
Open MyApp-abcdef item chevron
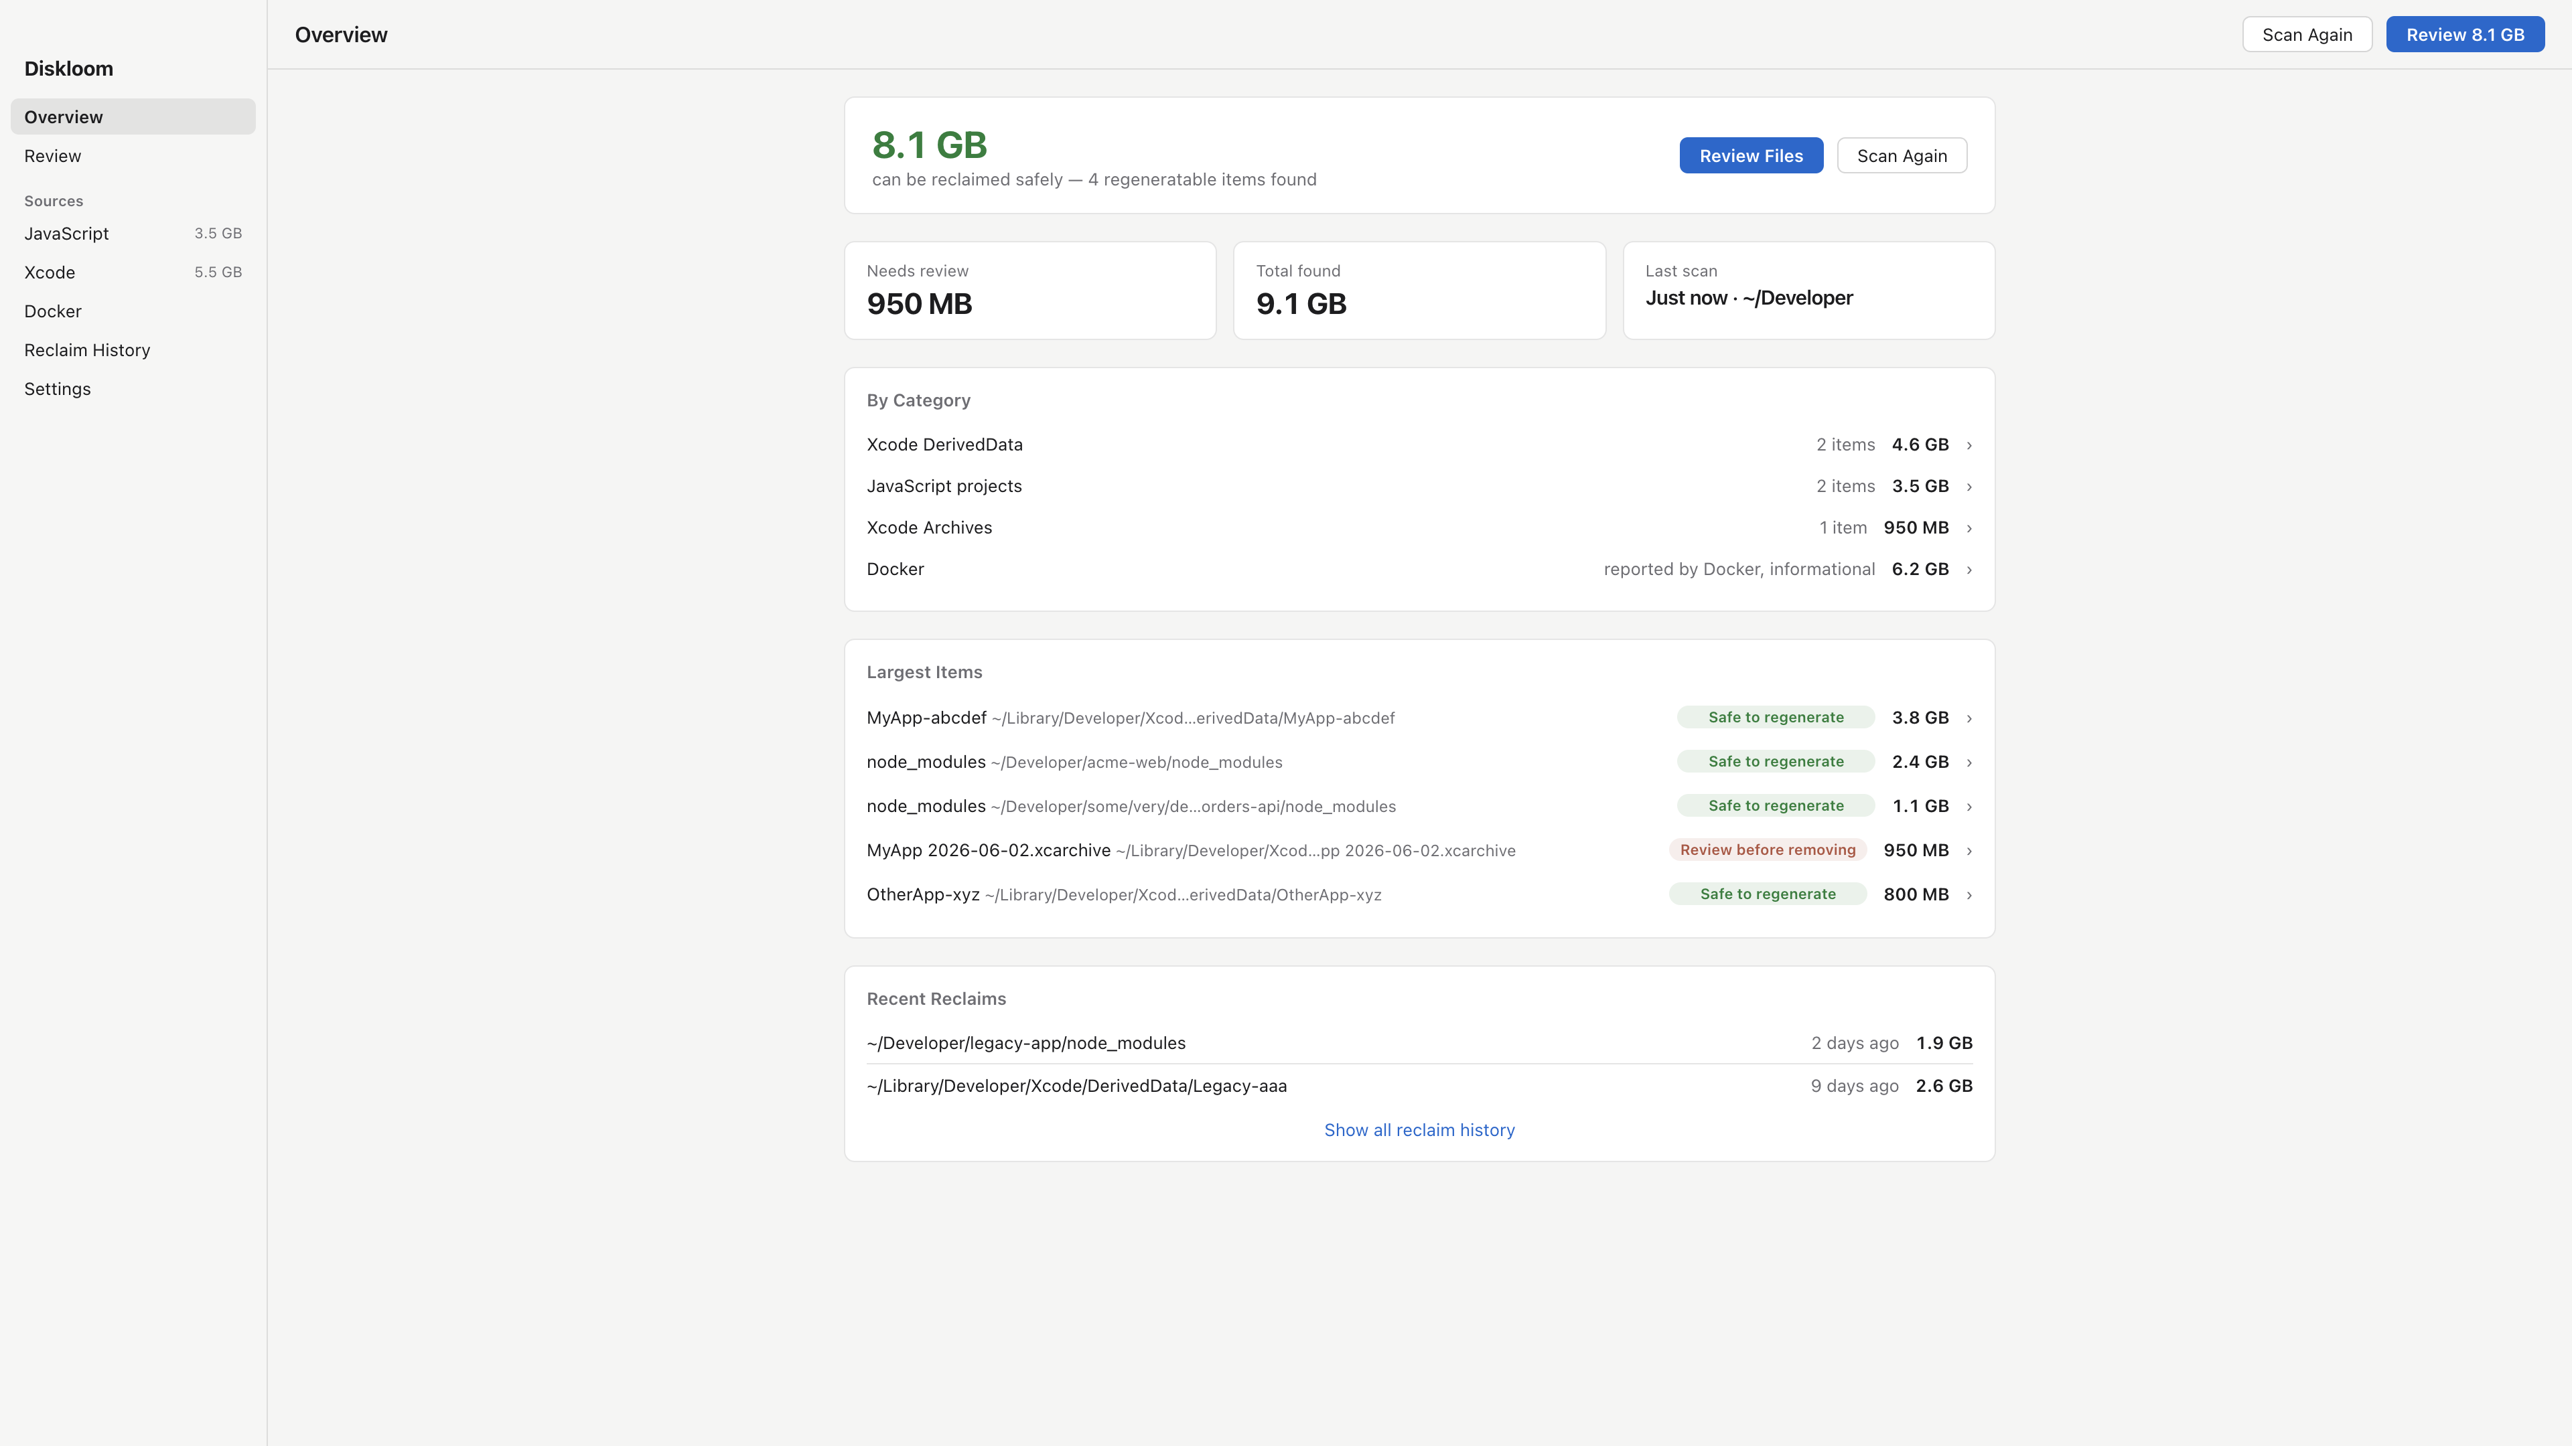pos(1969,718)
